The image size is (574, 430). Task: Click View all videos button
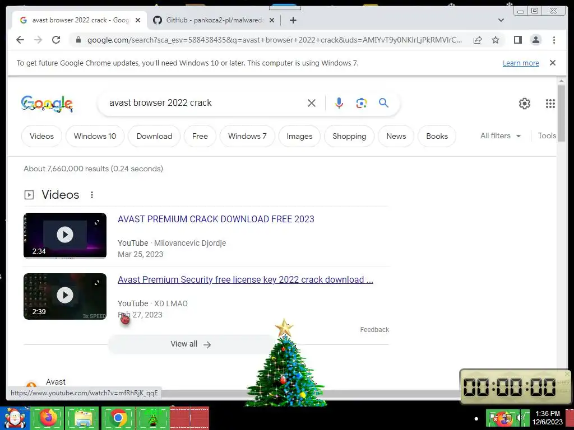(x=191, y=344)
